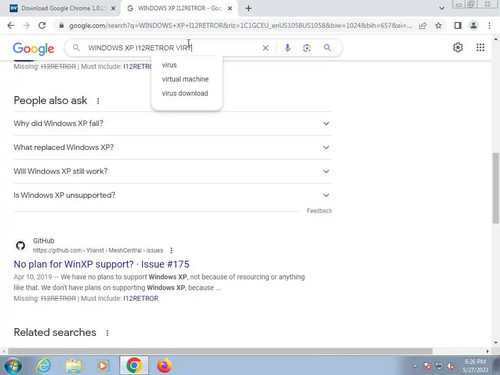
Task: Bookmark this page with the star icon
Action: tap(438, 25)
